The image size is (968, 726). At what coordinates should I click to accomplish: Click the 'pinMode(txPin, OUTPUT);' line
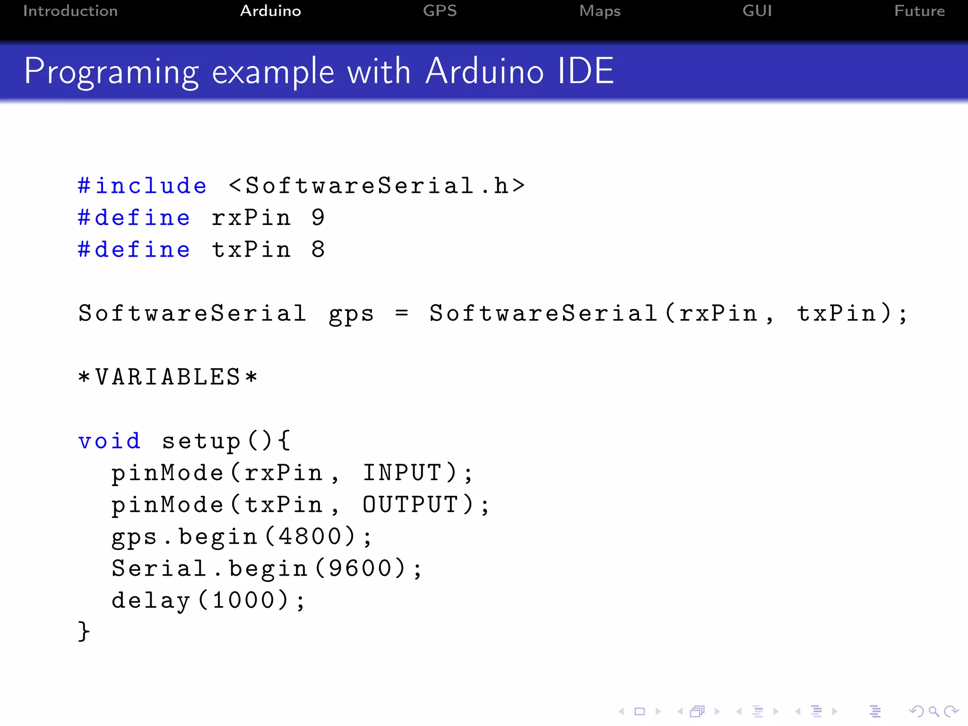(301, 505)
